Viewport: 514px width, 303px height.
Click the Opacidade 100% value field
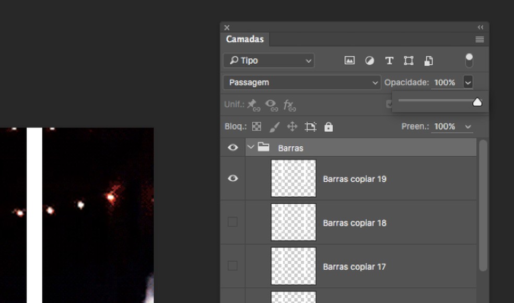click(445, 83)
